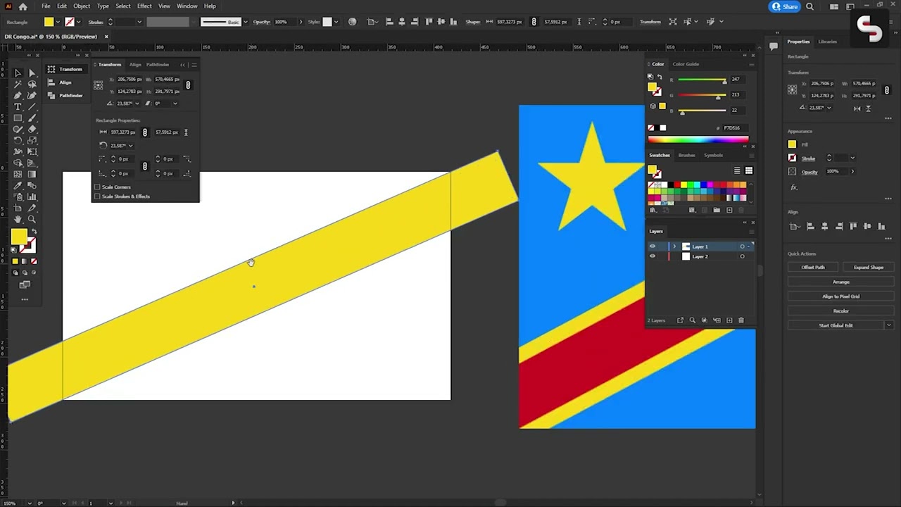Viewport: 901px width, 507px height.
Task: Open the Effect menu
Action: point(144,6)
